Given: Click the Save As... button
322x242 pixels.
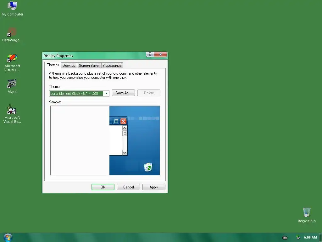Looking at the screenshot, I should coord(123,93).
